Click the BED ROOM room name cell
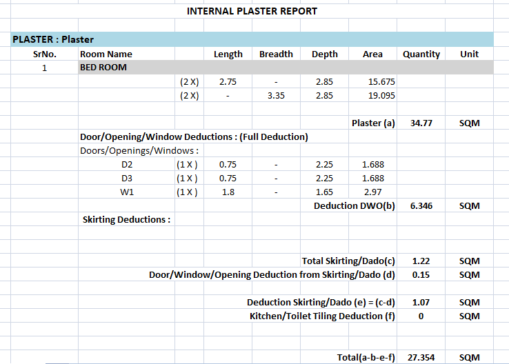The image size is (509, 364). pos(103,68)
